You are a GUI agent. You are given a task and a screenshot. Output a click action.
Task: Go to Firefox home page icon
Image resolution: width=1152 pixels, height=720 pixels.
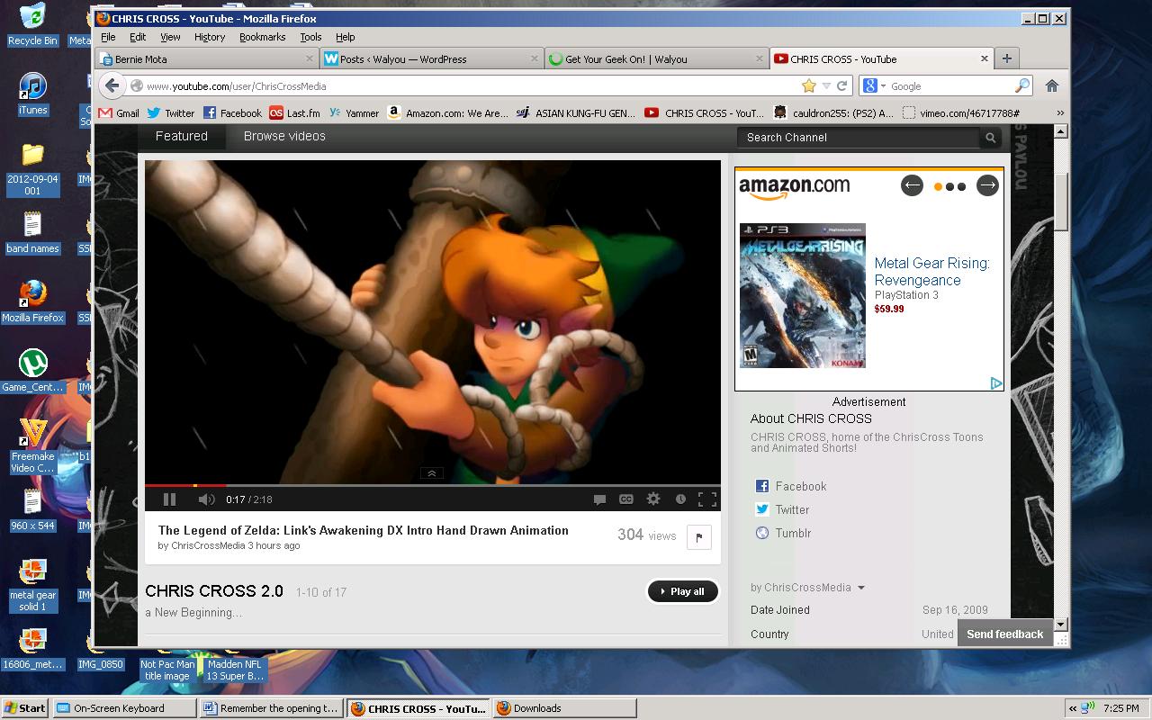point(1051,86)
